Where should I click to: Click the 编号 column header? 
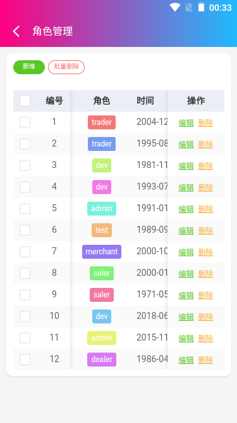click(54, 101)
